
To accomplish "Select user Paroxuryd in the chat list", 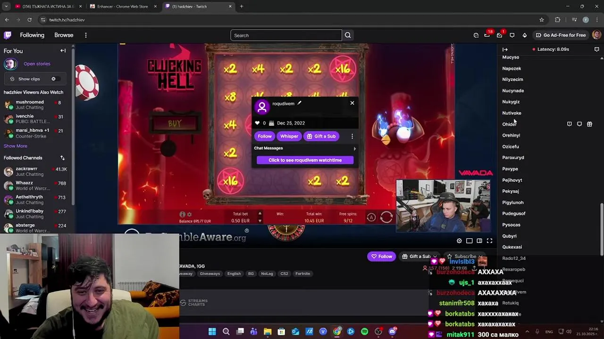I will (513, 158).
